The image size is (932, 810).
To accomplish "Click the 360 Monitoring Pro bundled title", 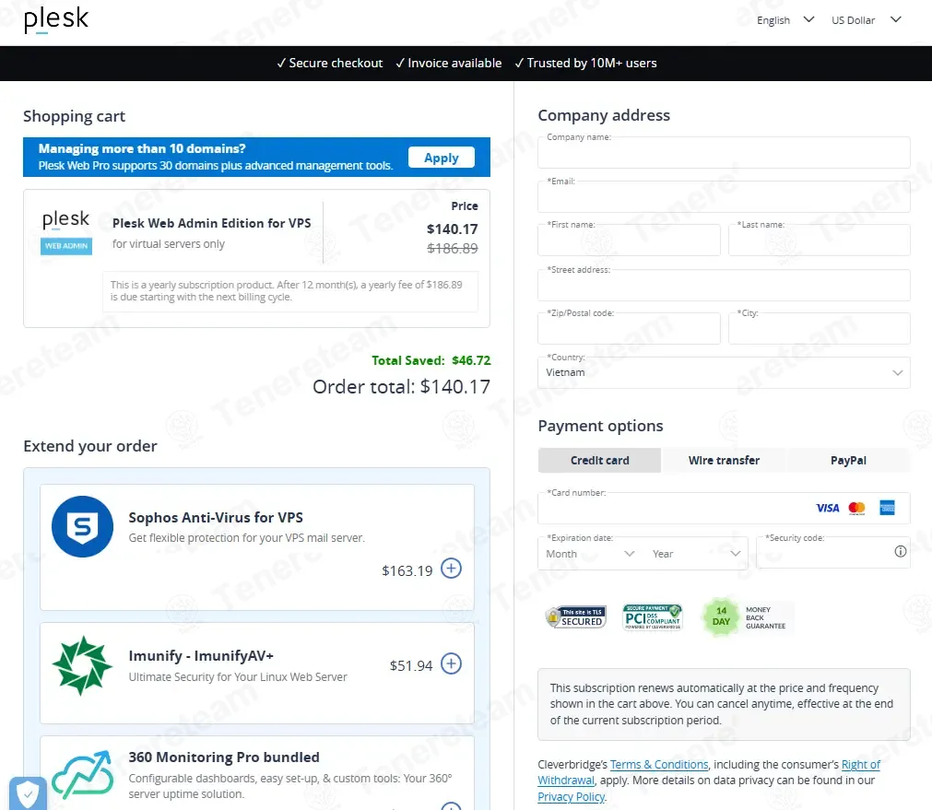I will [224, 757].
